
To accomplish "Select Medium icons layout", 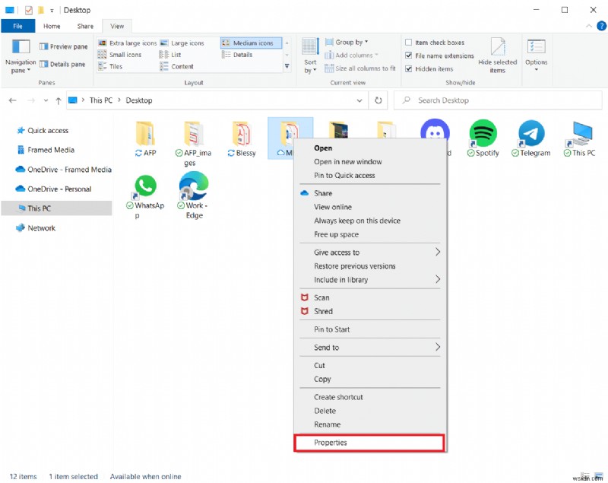I will [251, 43].
